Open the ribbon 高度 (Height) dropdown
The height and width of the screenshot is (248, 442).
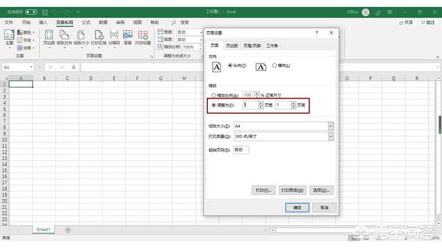tap(201, 40)
